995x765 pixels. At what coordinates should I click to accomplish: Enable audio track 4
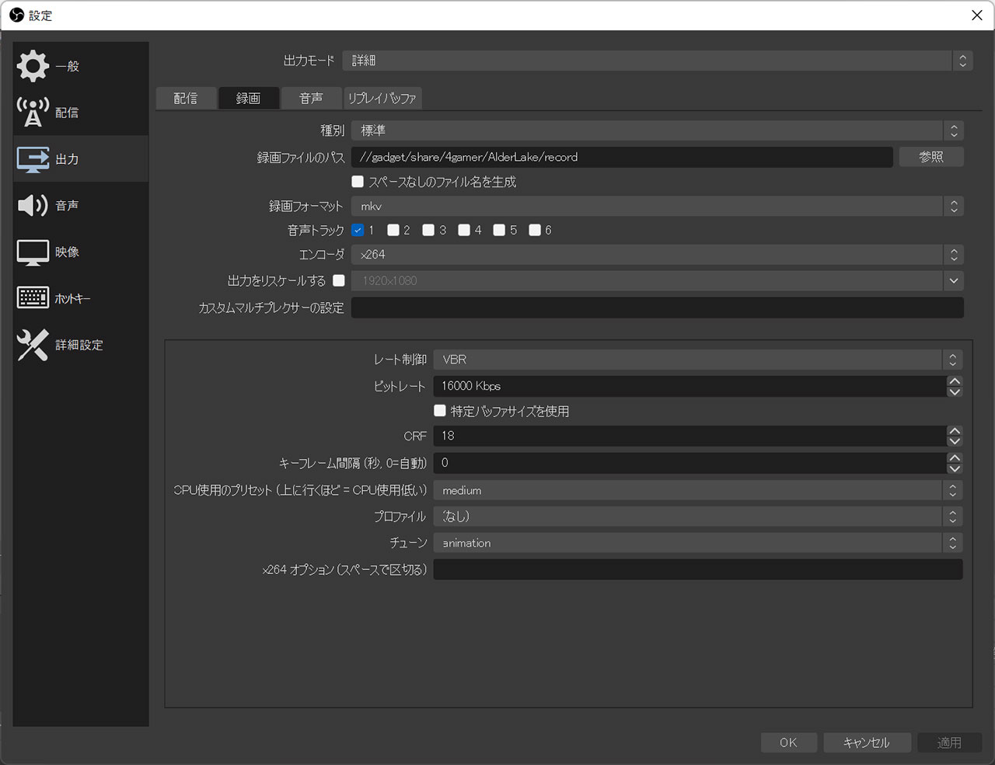click(464, 230)
